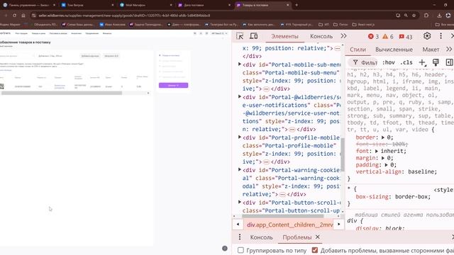Switch to the Мой Мегафон browser tab

point(146,5)
